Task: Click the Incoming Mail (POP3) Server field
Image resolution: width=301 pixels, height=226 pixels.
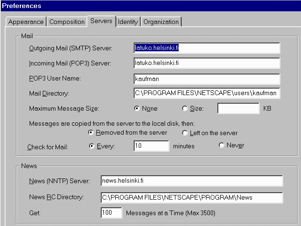Action: (x=206, y=63)
